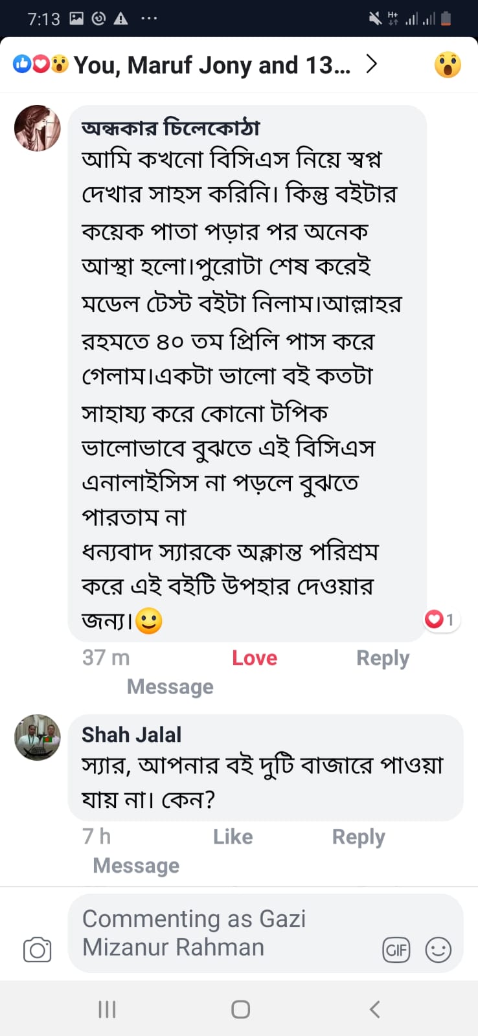Message Shah Jalal from his comment
The height and width of the screenshot is (1036, 478).
point(136,865)
